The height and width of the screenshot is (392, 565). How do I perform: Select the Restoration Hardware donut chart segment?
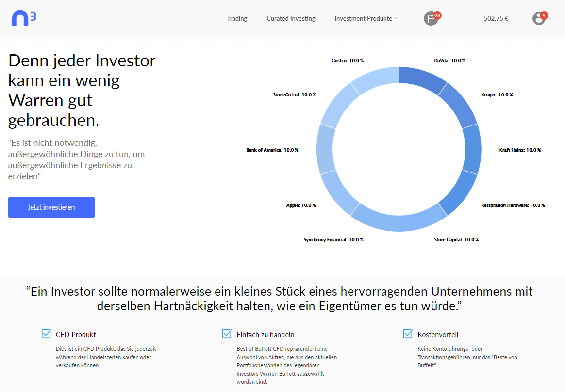coord(459,194)
